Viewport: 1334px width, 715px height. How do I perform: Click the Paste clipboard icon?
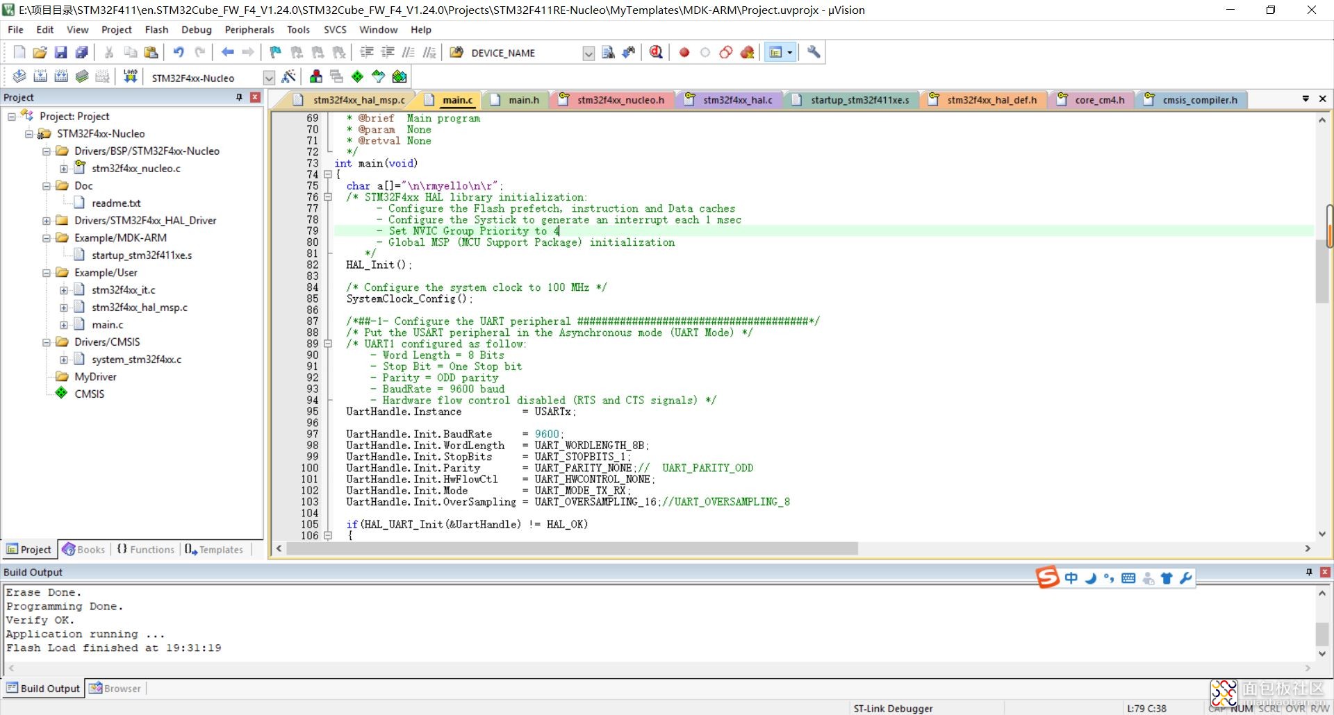coord(151,52)
